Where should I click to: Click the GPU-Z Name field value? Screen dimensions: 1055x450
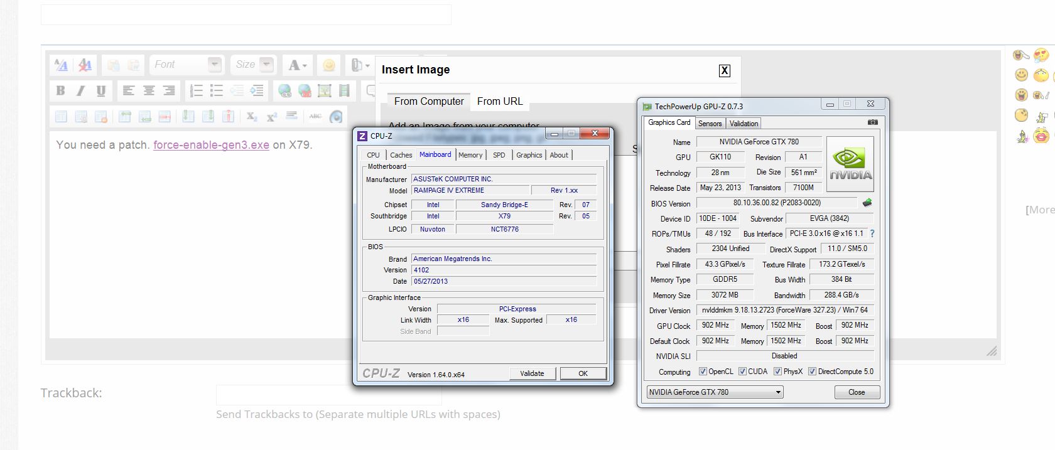[x=759, y=142]
